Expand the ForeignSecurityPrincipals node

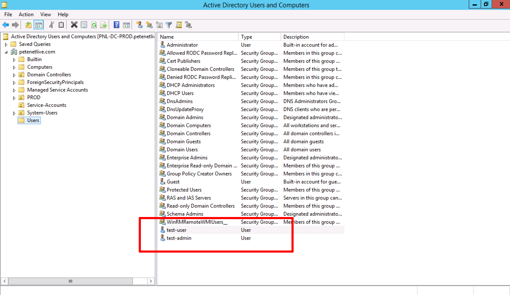pos(14,82)
